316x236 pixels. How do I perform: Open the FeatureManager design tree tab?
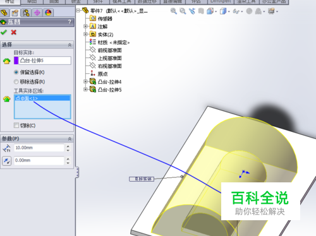pos(4,13)
